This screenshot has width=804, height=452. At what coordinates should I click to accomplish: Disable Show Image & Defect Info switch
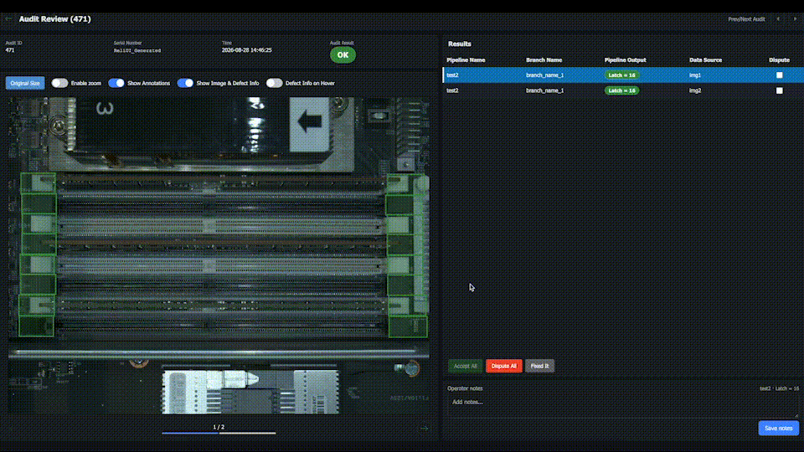pyautogui.click(x=185, y=83)
